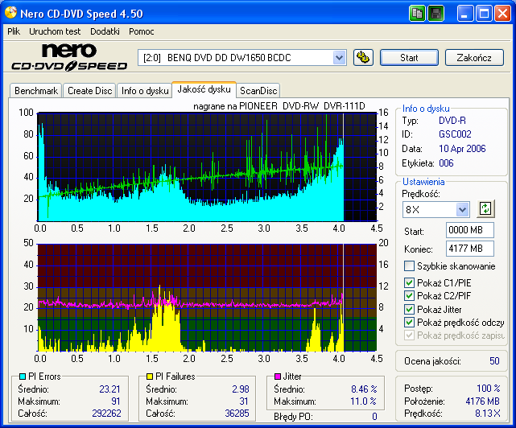Switch to the Benchmark tab
The height and width of the screenshot is (428, 516).
tap(36, 91)
